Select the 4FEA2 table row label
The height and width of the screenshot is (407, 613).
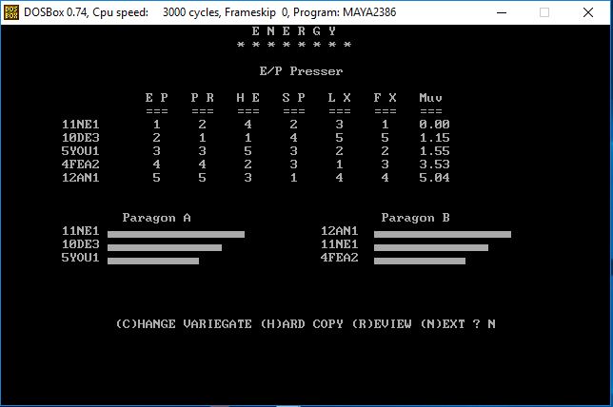[x=81, y=165]
